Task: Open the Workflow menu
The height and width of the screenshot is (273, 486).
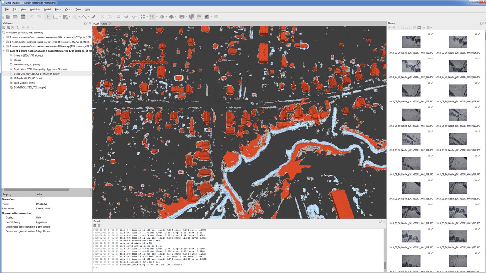Action: pyautogui.click(x=35, y=9)
